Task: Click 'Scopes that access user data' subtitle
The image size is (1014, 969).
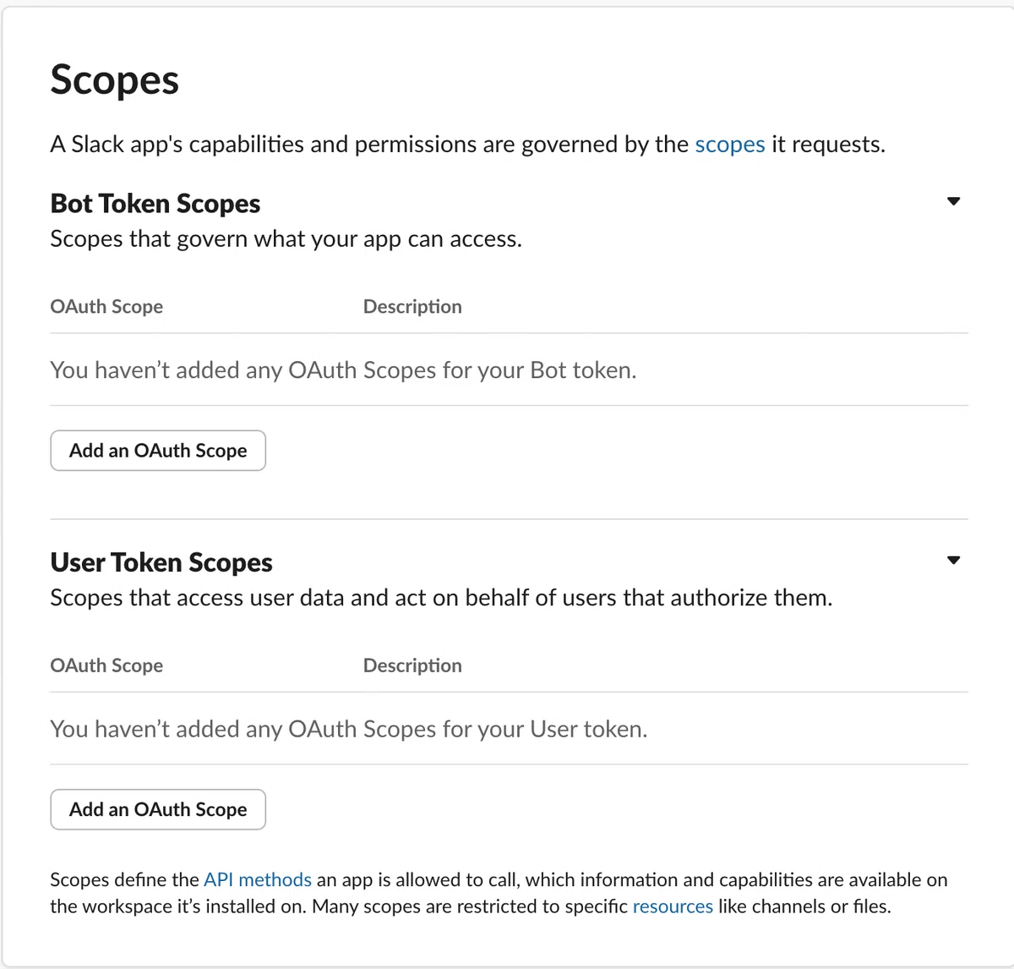Action: [x=441, y=598]
